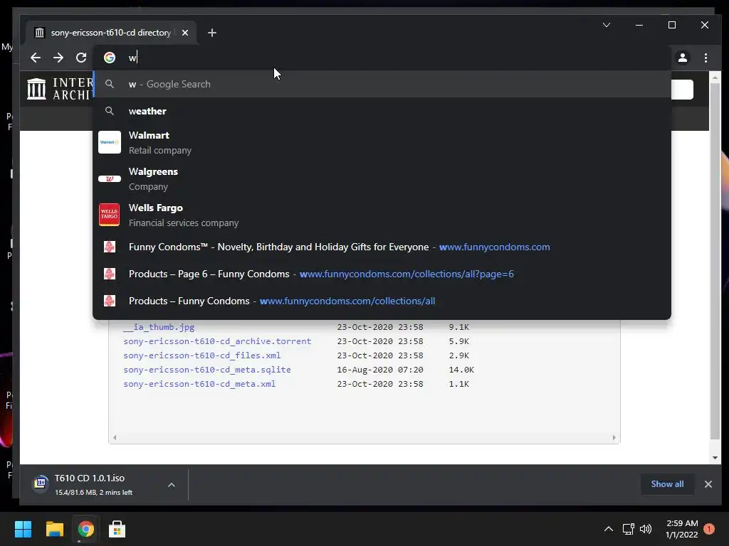This screenshot has height=546, width=729.
Task: Click the browser back arrow
Action: point(36,58)
